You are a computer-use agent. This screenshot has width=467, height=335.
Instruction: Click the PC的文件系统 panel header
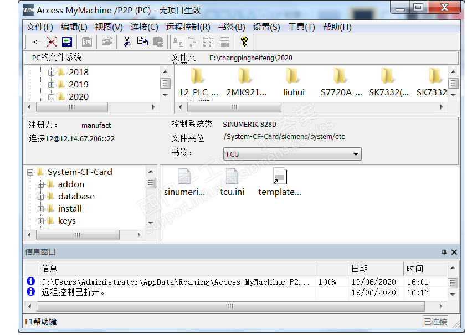pyautogui.click(x=57, y=58)
